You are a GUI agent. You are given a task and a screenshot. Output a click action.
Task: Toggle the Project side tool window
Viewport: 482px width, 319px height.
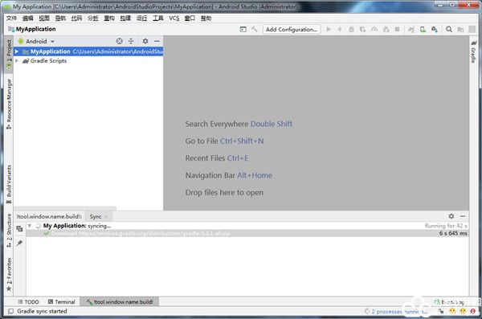click(9, 54)
